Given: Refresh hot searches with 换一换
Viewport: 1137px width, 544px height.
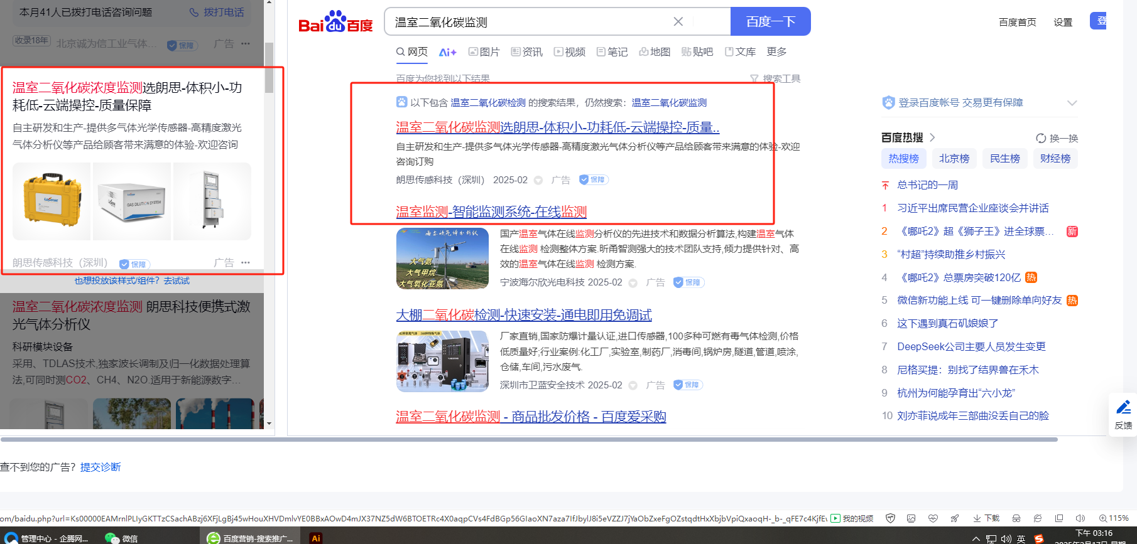Looking at the screenshot, I should pos(1057,138).
